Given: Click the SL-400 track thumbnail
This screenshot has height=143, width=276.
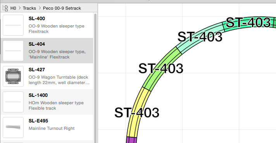Looking at the screenshot, I should 13,25.
